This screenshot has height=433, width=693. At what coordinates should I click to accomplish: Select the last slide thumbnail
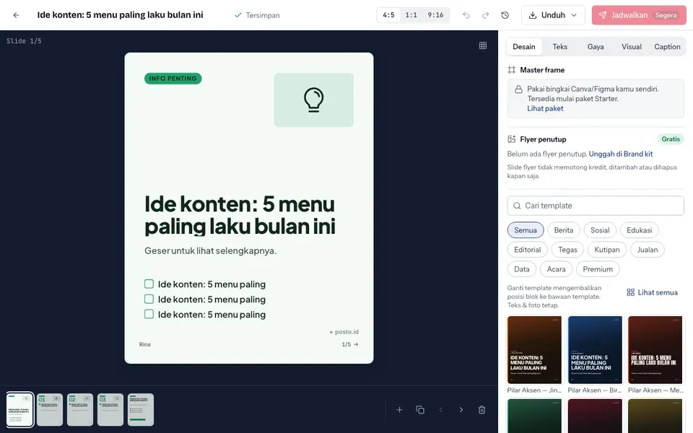[x=141, y=410]
